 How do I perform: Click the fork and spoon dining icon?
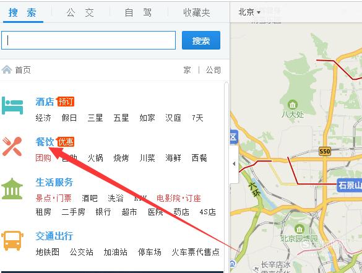tap(12, 147)
